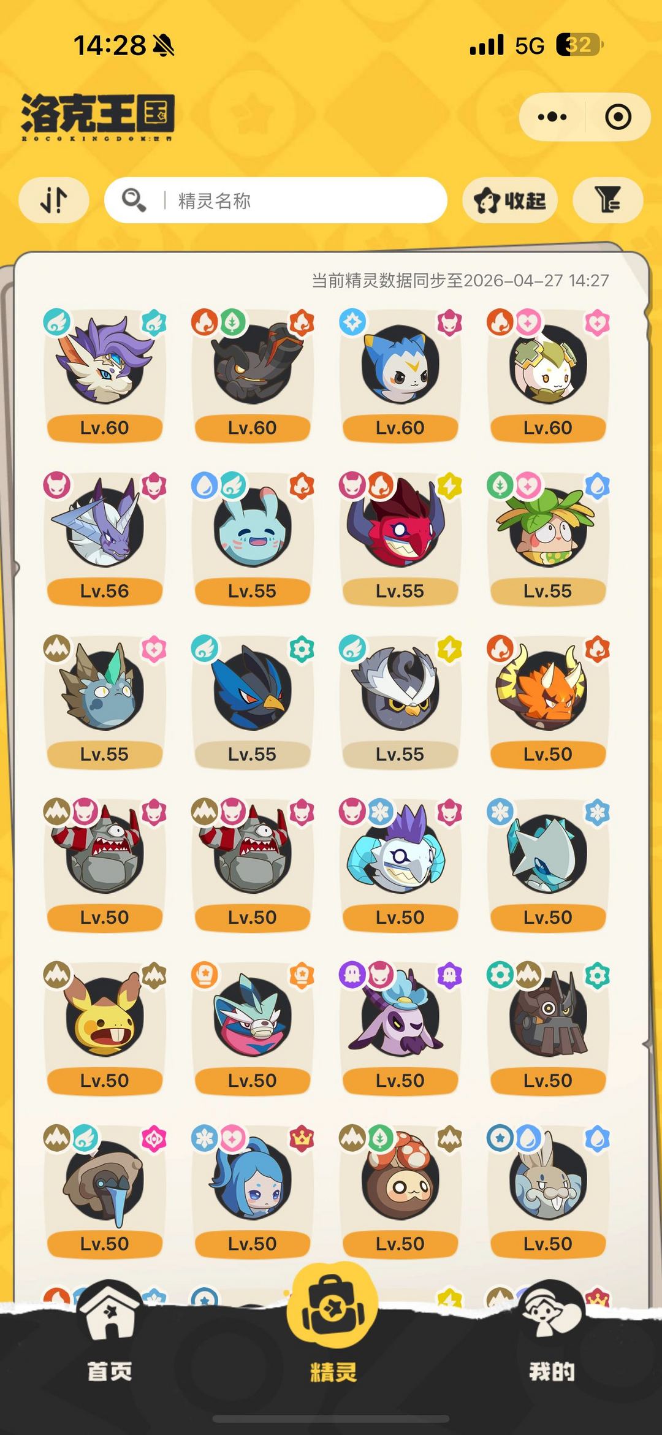This screenshot has width=662, height=1435.
Task: Choose the smiling blue bunny Lv.55 sprite
Action: pos(253,538)
